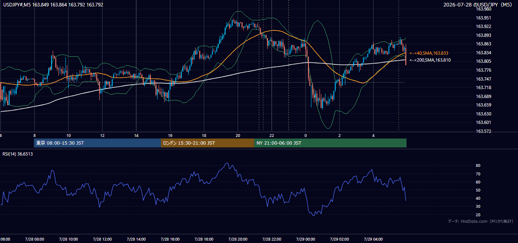Click the London 15:30-21:00 JST session bar
Image resolution: width=518 pixels, height=243 pixels.
[208, 143]
